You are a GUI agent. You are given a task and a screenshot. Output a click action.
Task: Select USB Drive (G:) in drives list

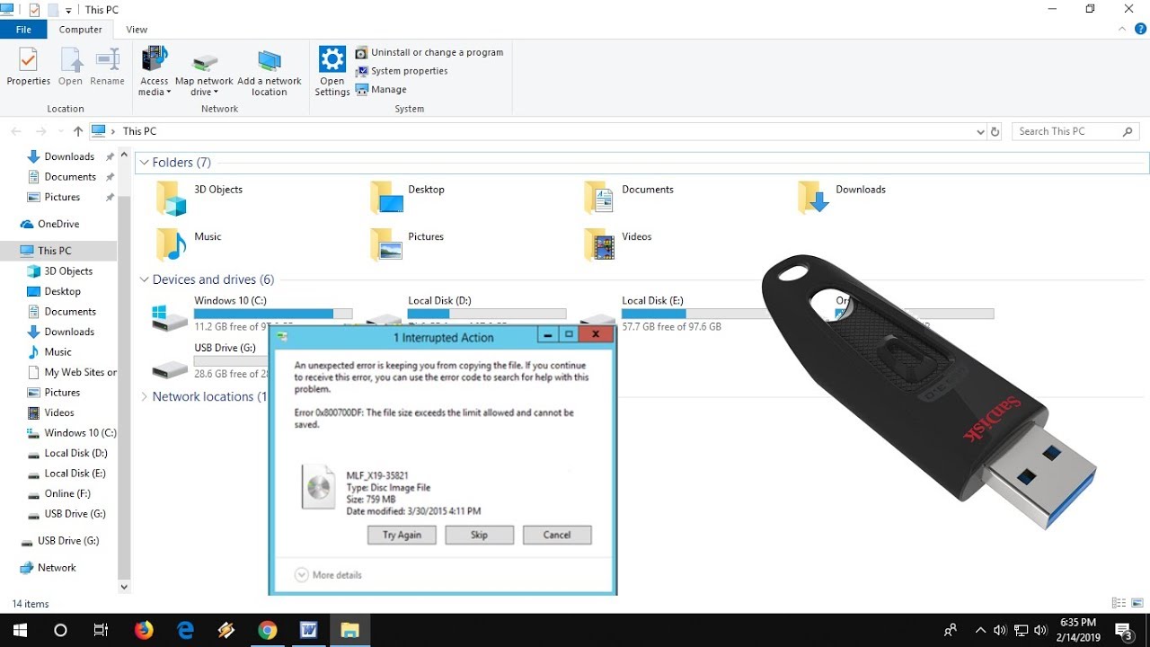[211, 360]
